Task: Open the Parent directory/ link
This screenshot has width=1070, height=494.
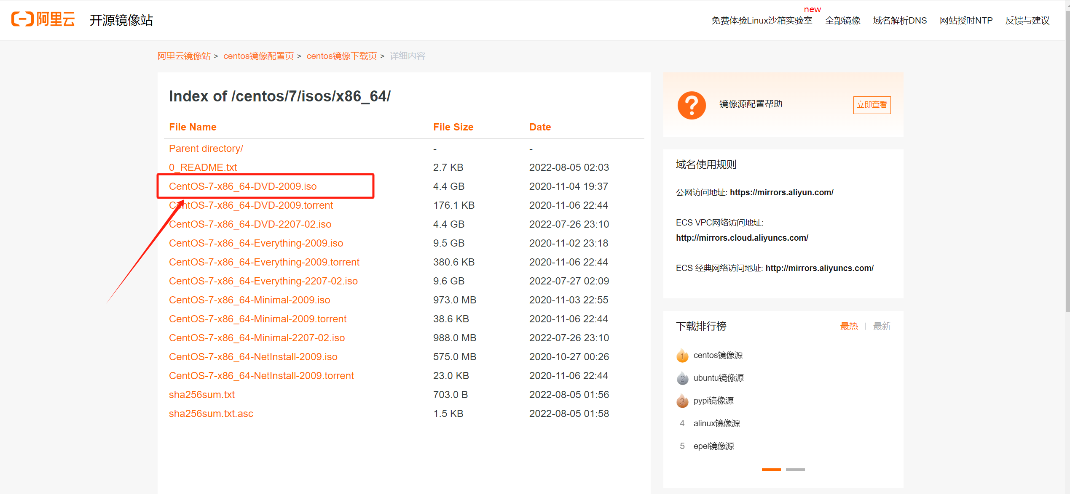Action: [x=206, y=149]
